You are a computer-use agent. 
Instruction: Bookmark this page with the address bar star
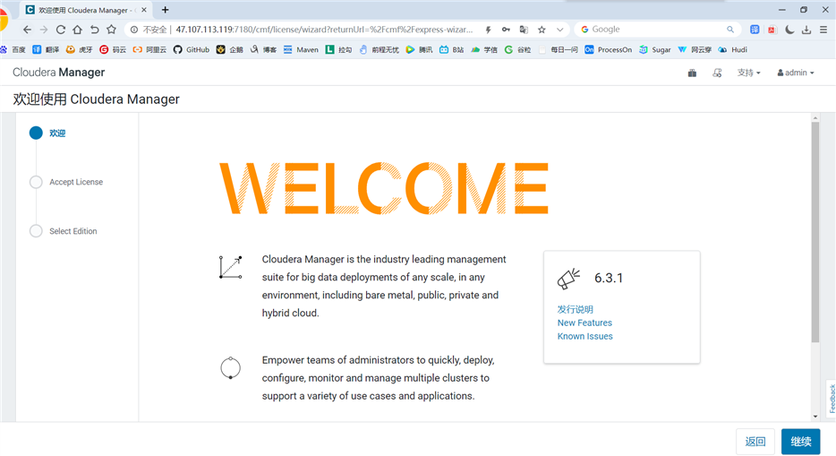pyautogui.click(x=542, y=30)
